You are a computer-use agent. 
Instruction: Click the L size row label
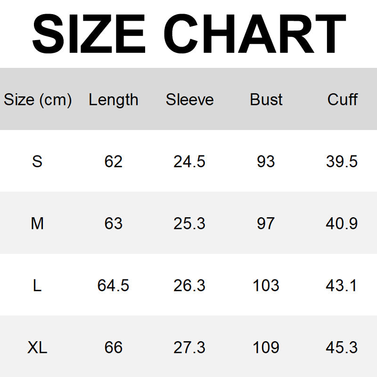[x=37, y=286]
